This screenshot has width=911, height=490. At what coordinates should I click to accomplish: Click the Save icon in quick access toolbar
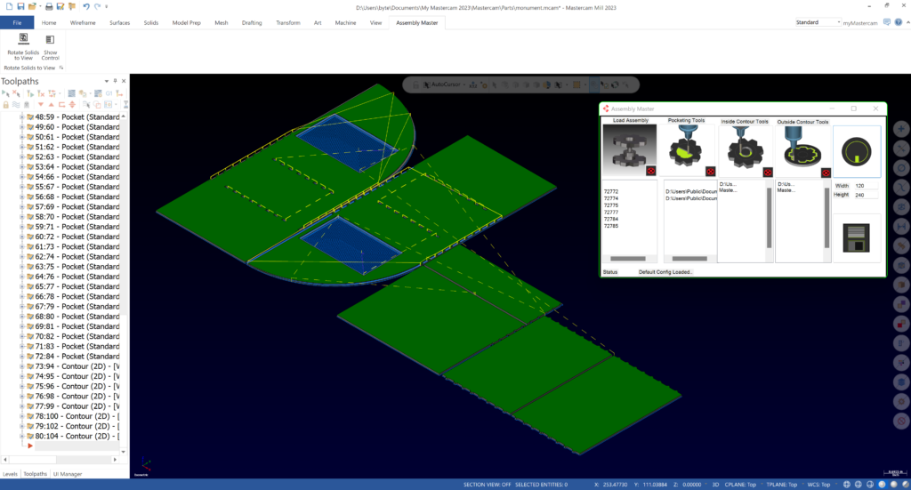click(x=20, y=6)
